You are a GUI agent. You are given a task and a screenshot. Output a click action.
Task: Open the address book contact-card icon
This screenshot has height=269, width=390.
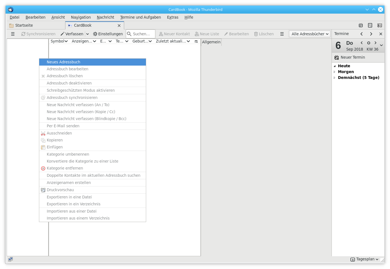point(379,25)
